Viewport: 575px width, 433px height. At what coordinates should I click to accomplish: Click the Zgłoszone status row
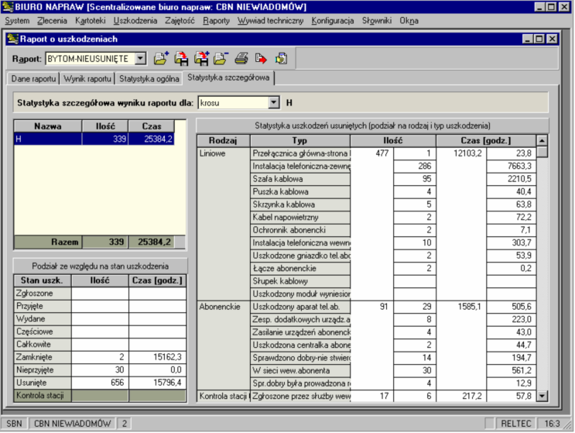click(x=100, y=294)
